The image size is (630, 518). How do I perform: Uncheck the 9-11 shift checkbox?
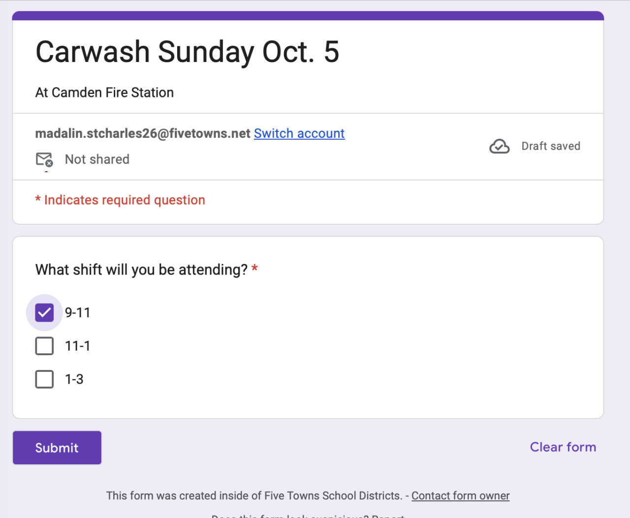click(44, 312)
